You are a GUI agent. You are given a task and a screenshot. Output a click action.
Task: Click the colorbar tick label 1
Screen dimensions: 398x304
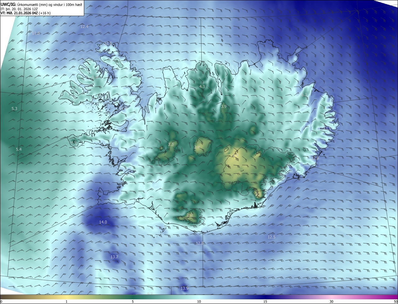pos(67,302)
